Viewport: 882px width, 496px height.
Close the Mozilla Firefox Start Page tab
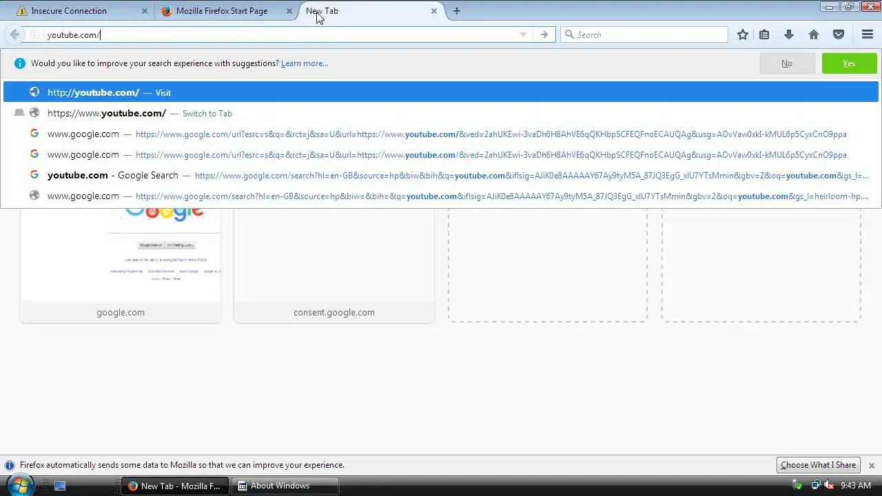289,11
